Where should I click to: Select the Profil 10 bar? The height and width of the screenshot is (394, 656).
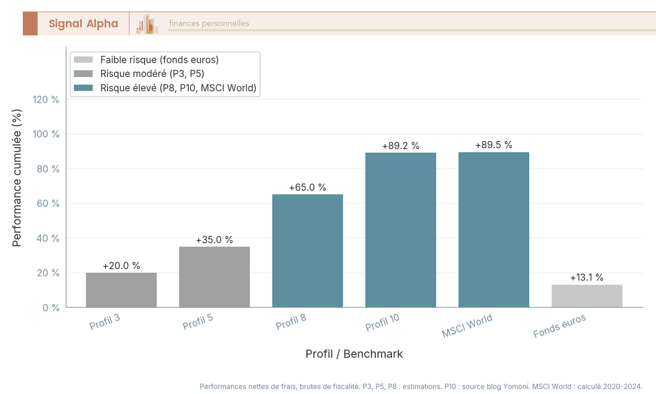401,230
